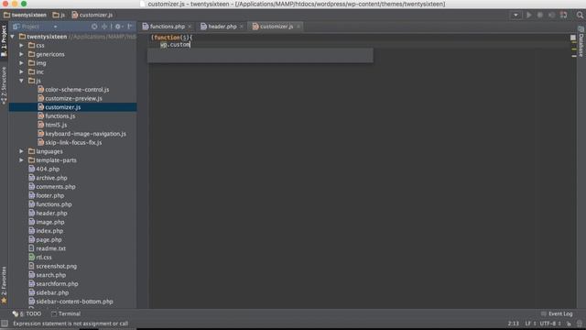Viewport: 586px width, 330px height.
Task: Hide the Project panel via hide icon
Action: point(130,27)
